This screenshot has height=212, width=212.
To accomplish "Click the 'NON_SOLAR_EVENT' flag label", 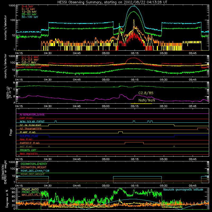I will point(32,122).
